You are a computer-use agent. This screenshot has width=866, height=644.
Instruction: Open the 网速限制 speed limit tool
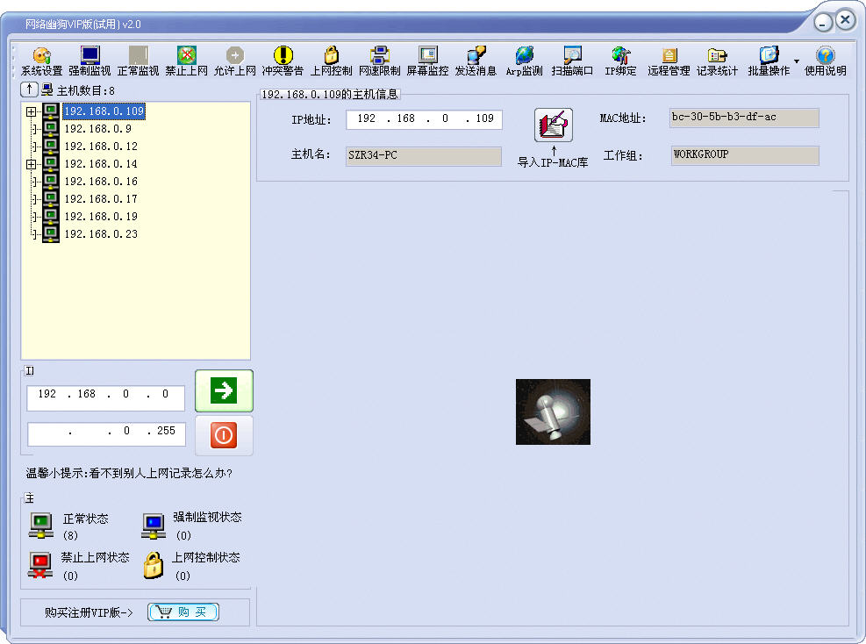pyautogui.click(x=379, y=60)
